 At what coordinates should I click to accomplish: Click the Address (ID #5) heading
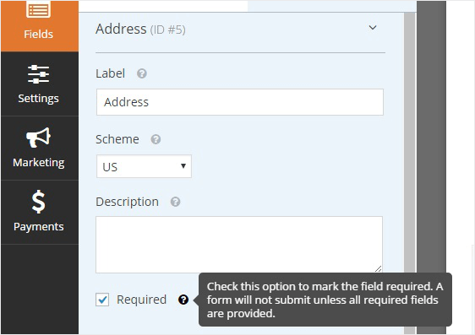click(x=140, y=29)
